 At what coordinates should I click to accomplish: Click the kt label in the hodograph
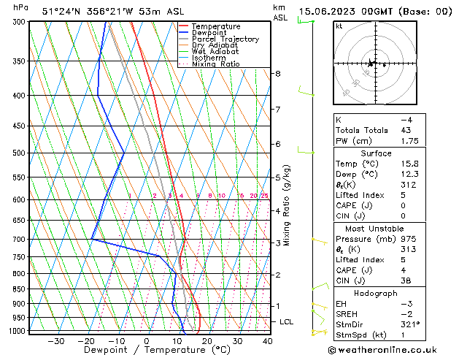pos(339,26)
